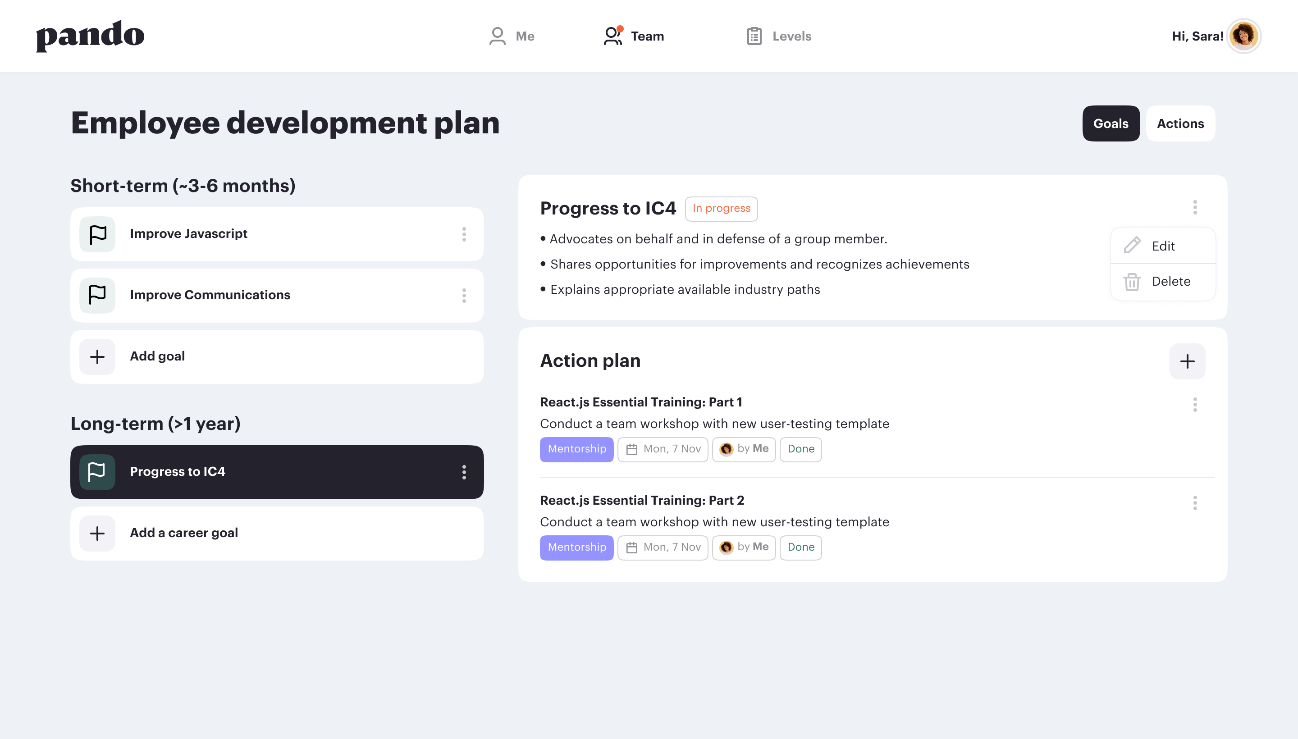Click Add a career goal
1298x739 pixels.
point(184,533)
